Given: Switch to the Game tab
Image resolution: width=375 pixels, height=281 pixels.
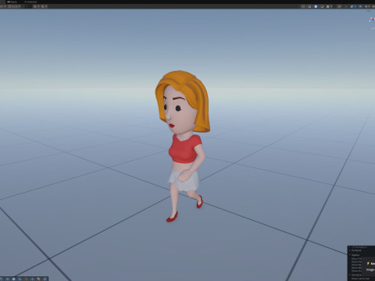Looking at the screenshot, I should [12, 2].
